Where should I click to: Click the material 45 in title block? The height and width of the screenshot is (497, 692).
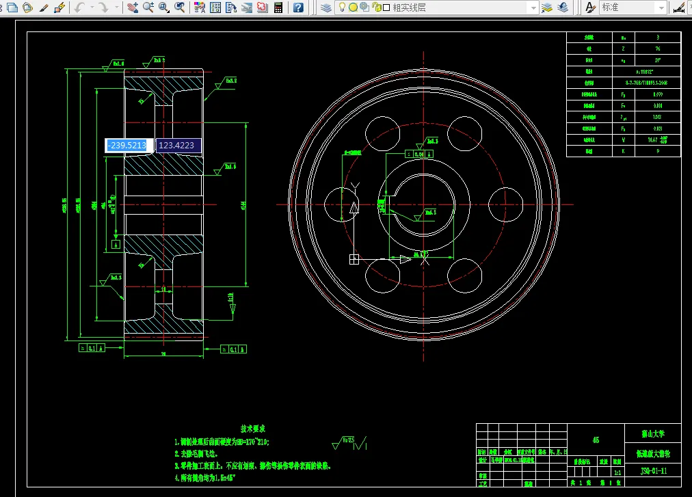596,440
